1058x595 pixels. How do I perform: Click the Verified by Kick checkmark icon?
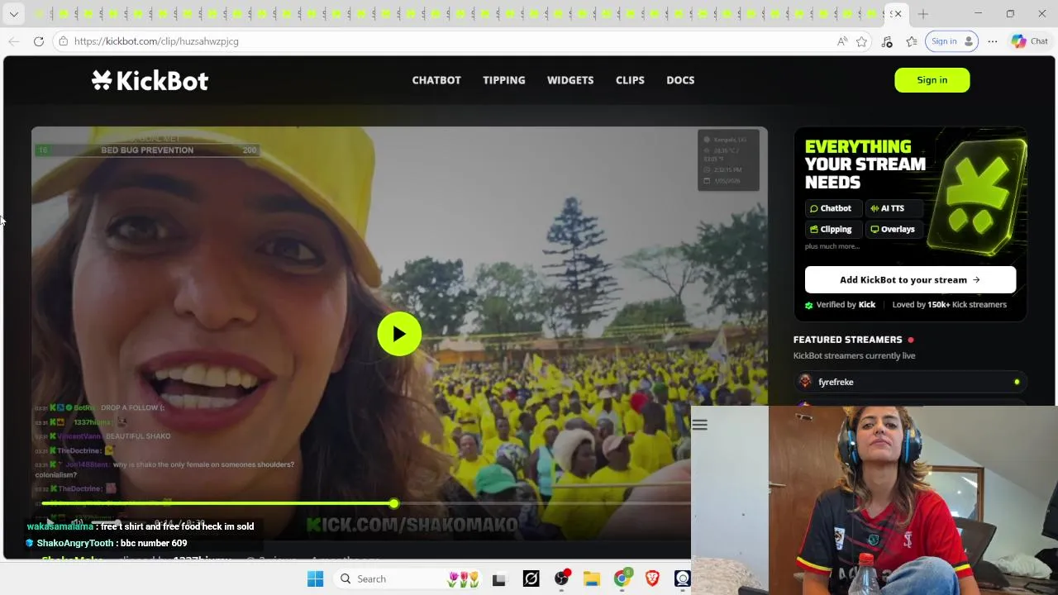click(x=809, y=305)
